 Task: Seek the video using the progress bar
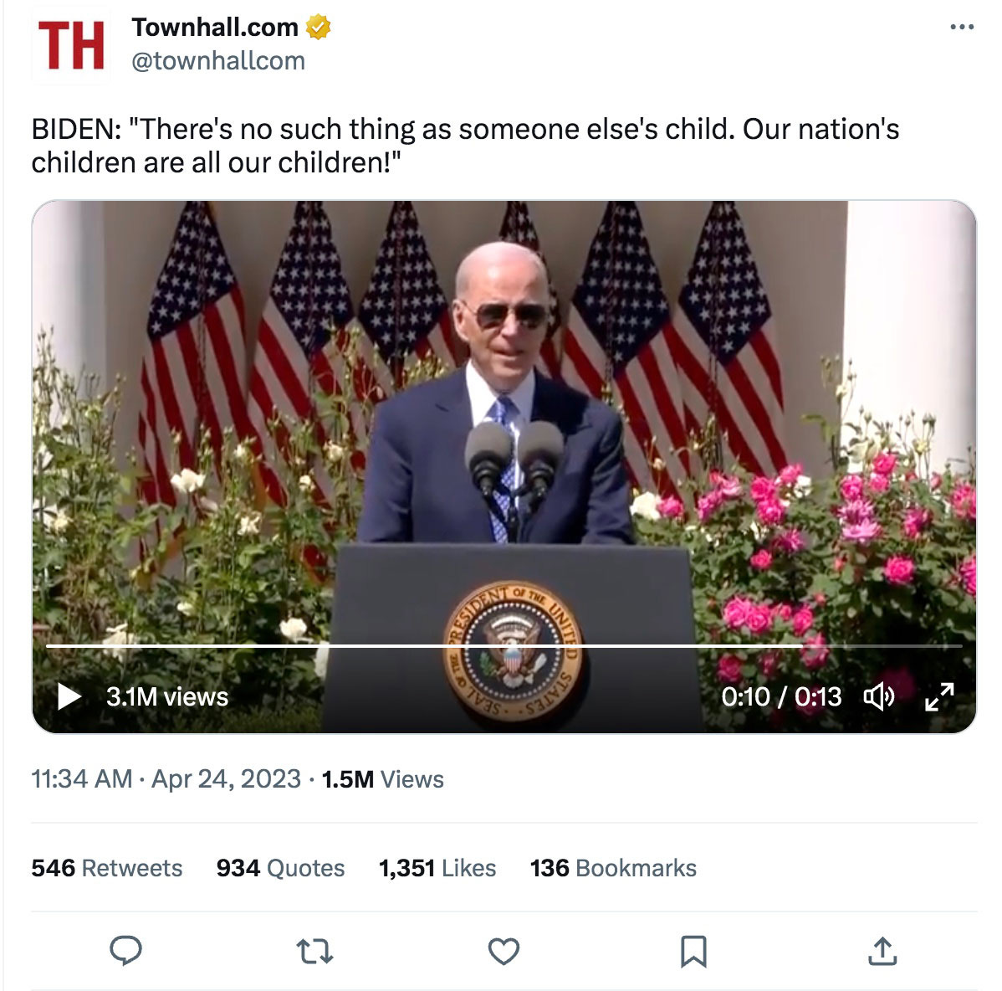[502, 646]
